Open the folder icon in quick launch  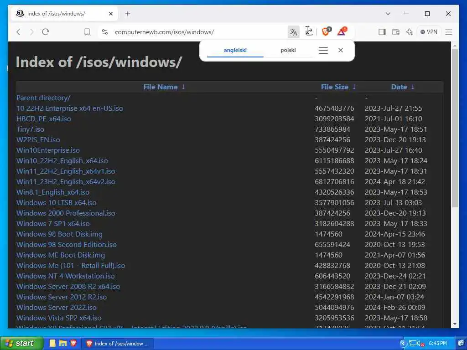(x=63, y=343)
